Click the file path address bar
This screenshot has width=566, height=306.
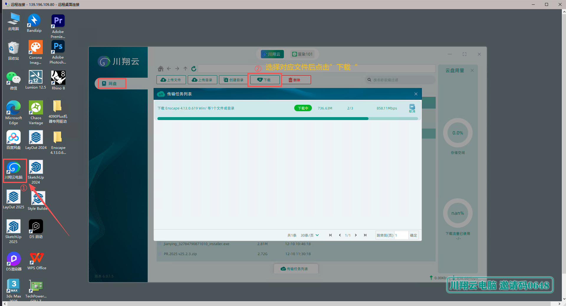[317, 69]
